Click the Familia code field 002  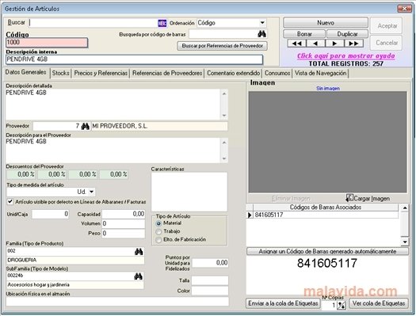(x=71, y=251)
